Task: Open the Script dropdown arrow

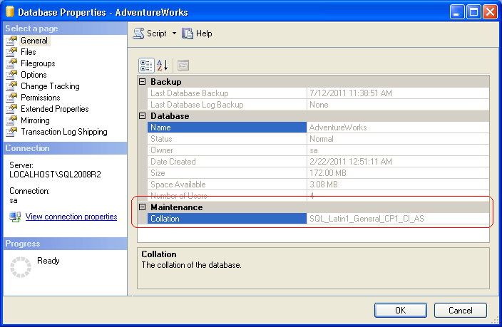Action: pyautogui.click(x=174, y=33)
